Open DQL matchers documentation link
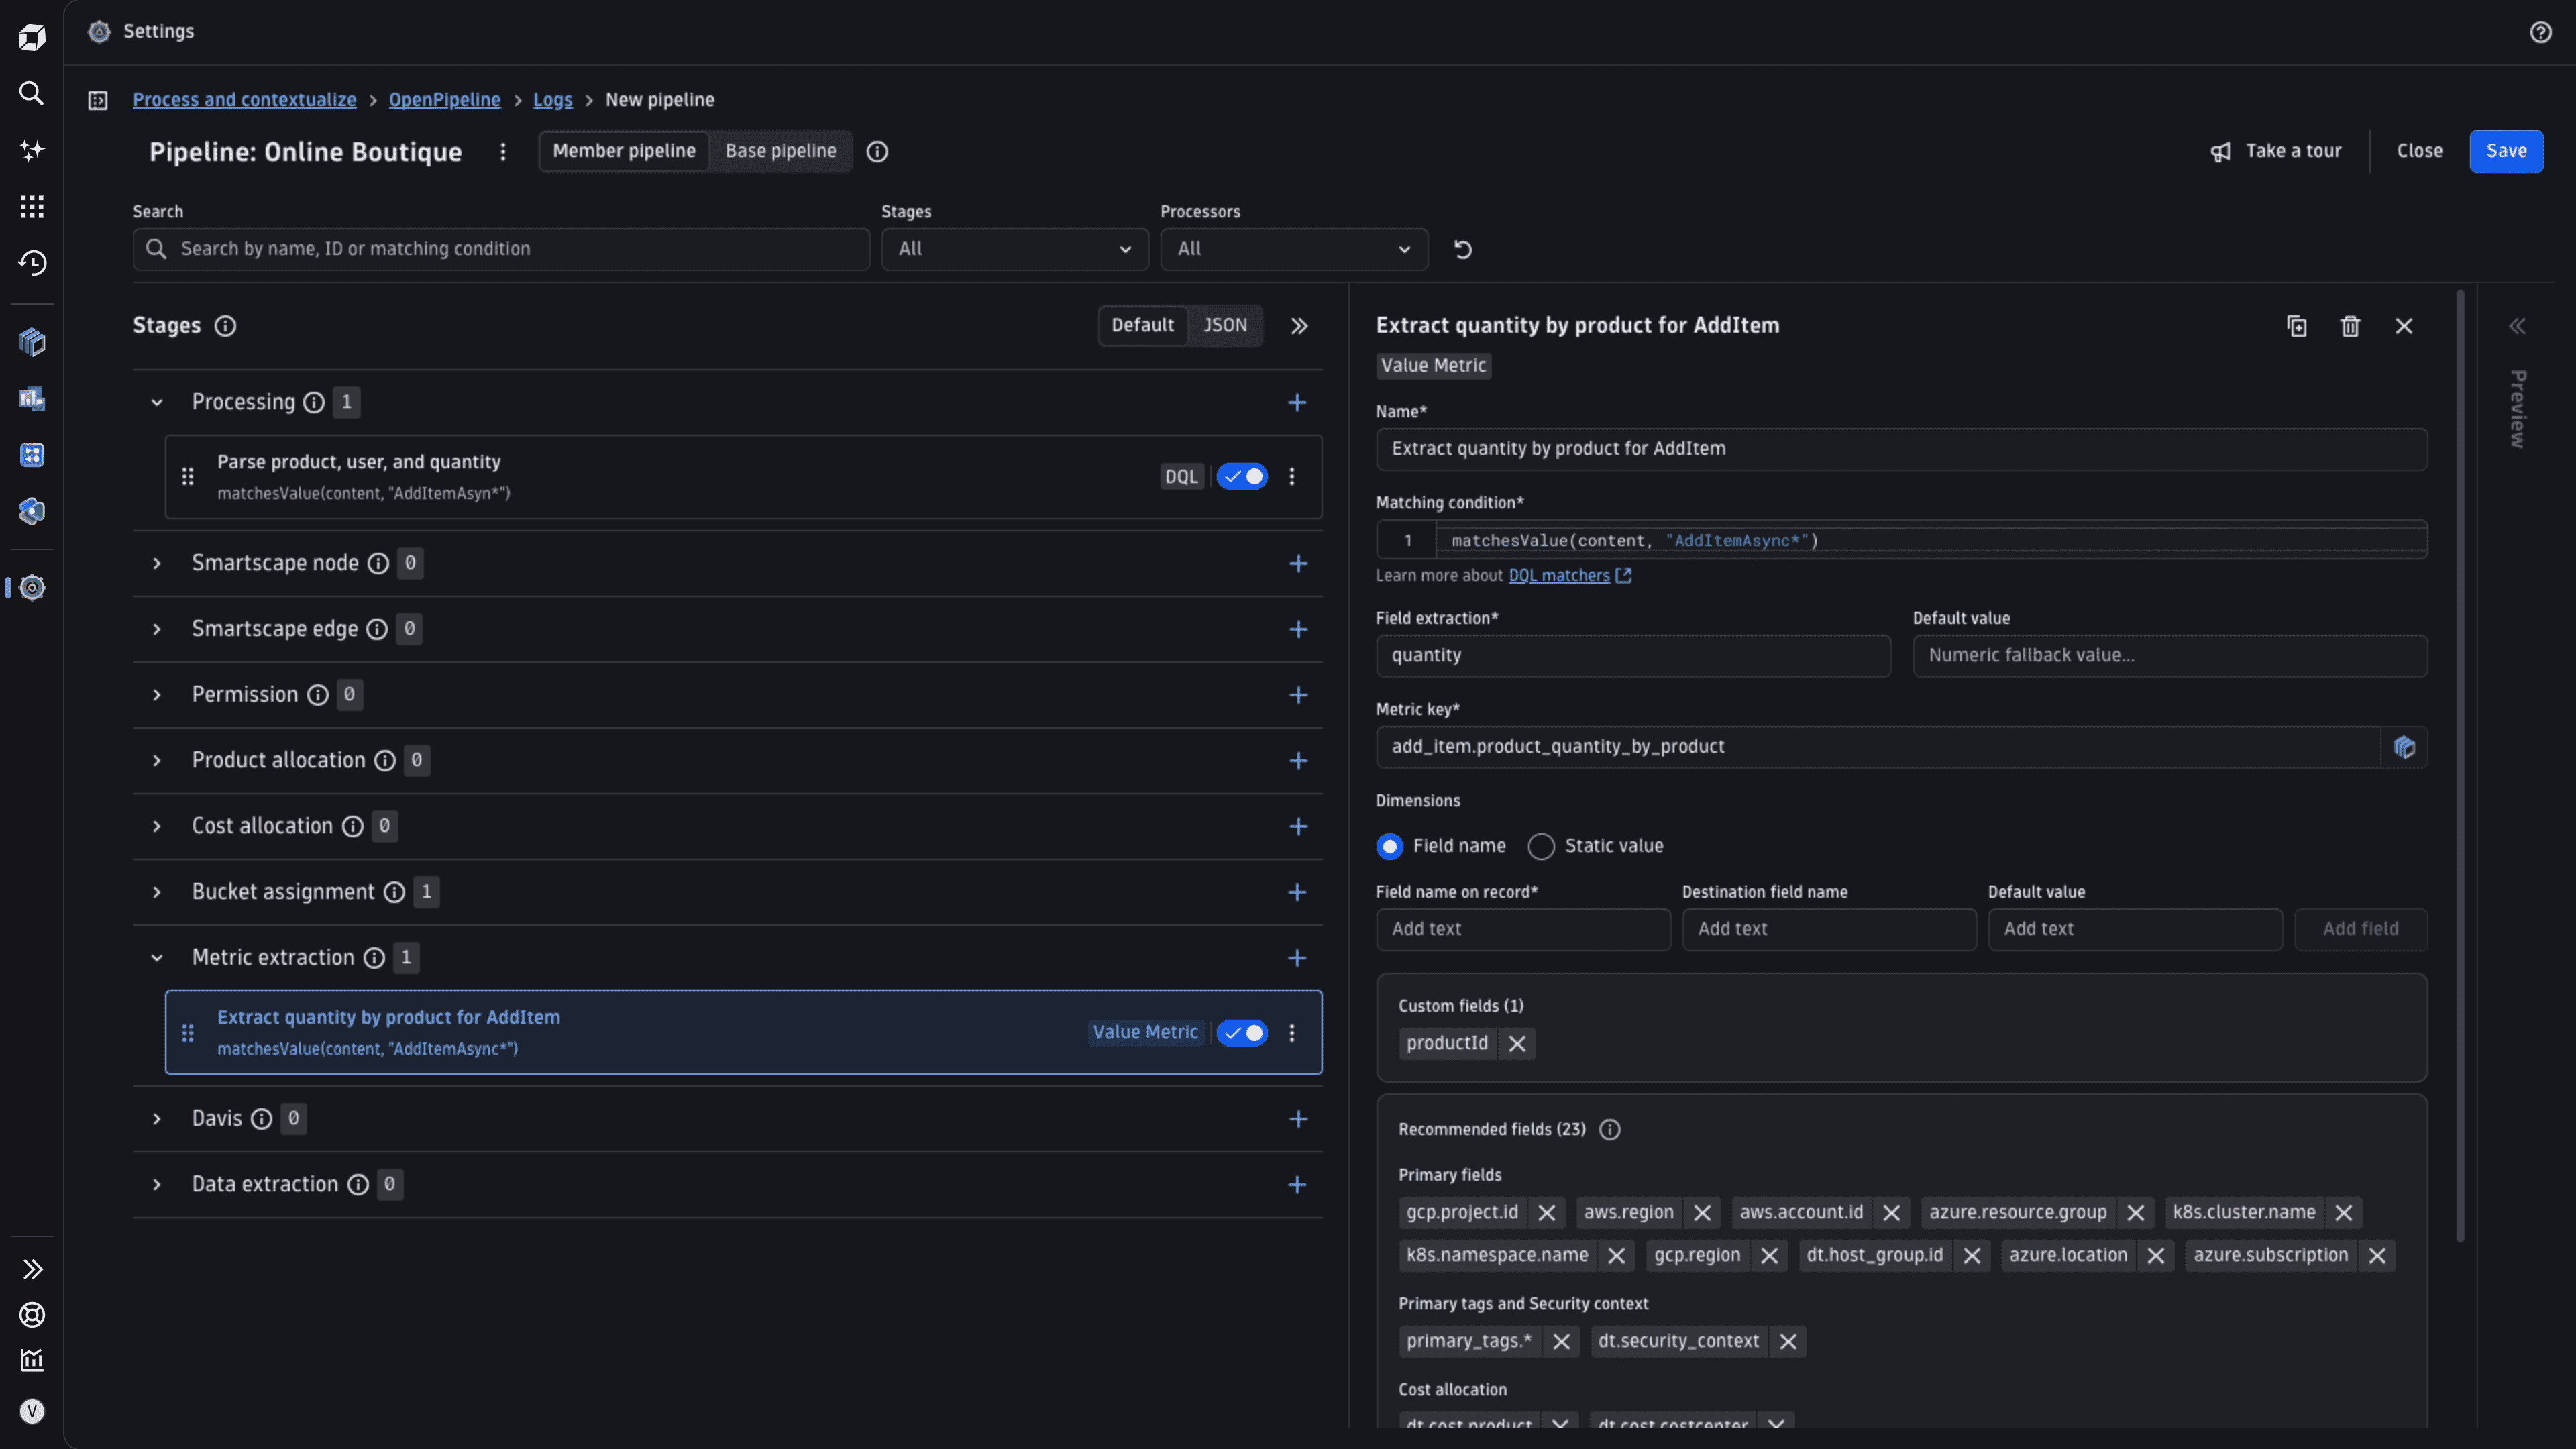 (1569, 575)
